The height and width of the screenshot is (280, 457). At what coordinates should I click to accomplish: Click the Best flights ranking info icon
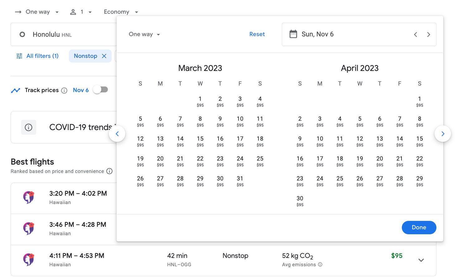coord(109,171)
